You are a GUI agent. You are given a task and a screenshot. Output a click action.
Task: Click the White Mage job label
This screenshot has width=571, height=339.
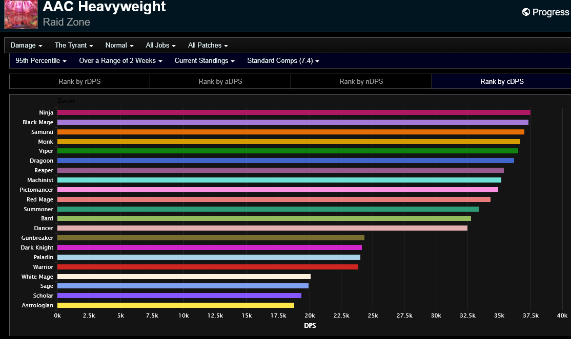(x=37, y=277)
